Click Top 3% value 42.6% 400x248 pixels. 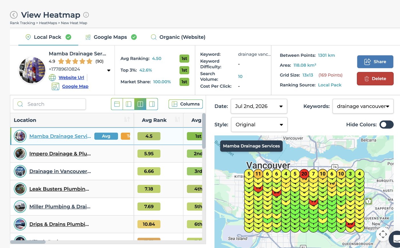[146, 70]
